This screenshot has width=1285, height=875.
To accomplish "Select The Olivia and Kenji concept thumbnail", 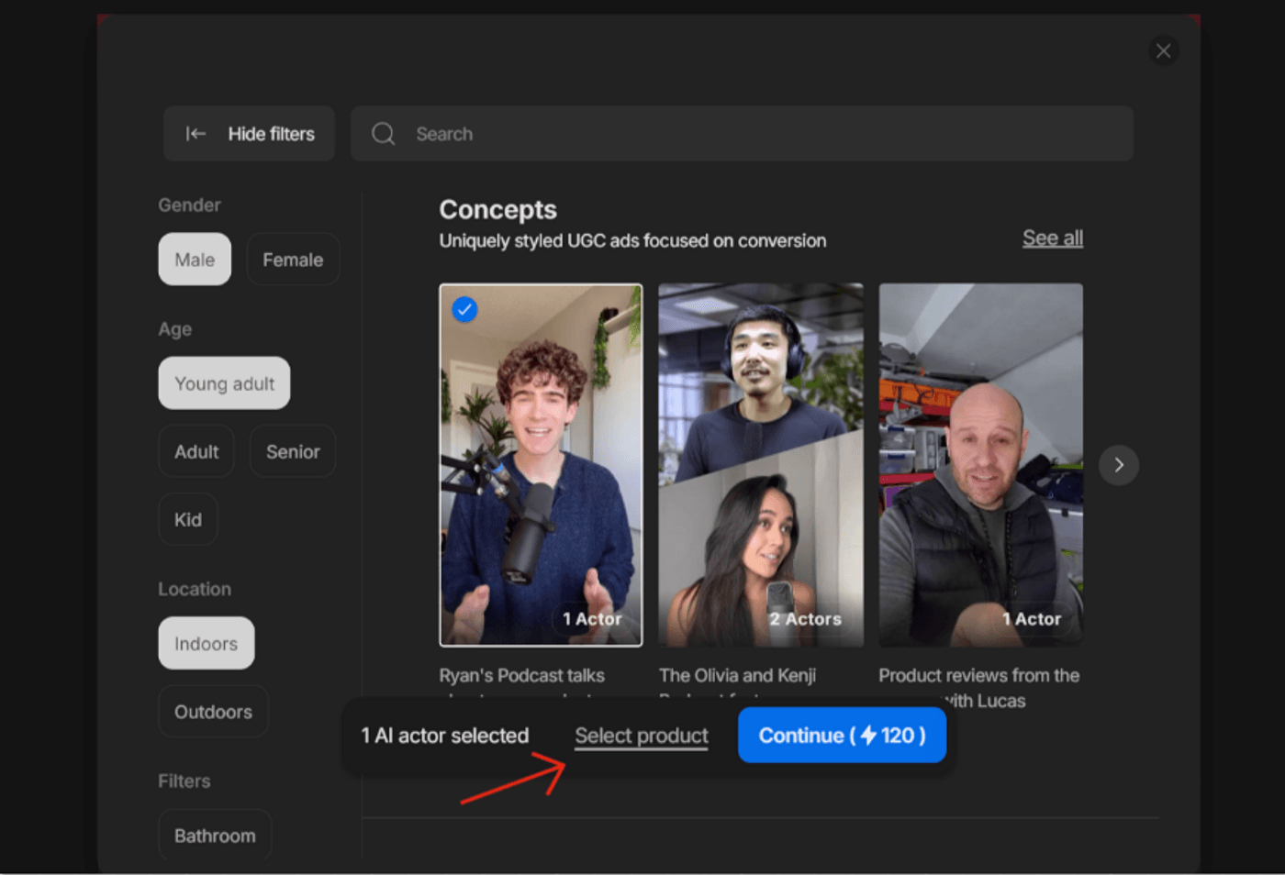I will click(x=760, y=463).
